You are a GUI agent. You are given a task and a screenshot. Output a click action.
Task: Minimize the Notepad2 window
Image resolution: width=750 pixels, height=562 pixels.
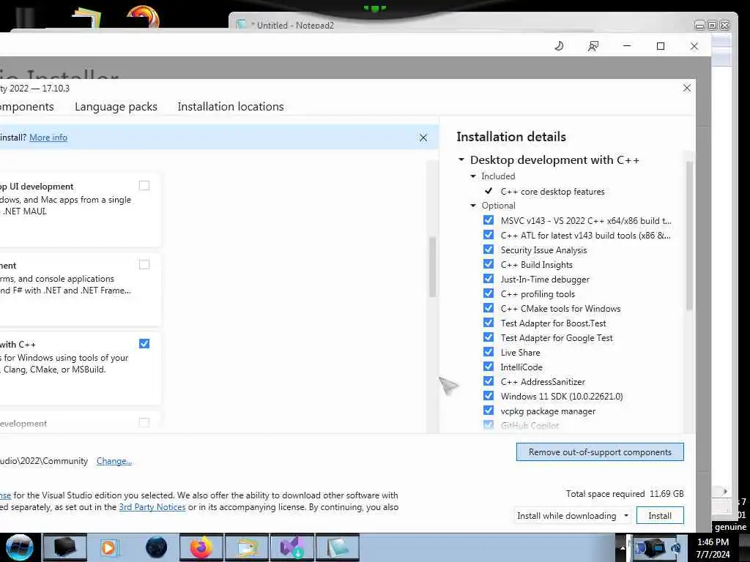[699, 25]
